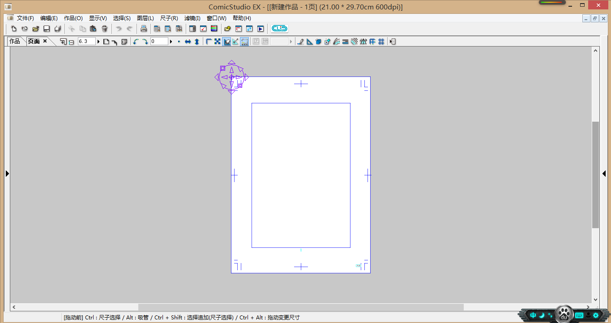
Task: Click the Print icon in the toolbar
Action: coord(143,29)
